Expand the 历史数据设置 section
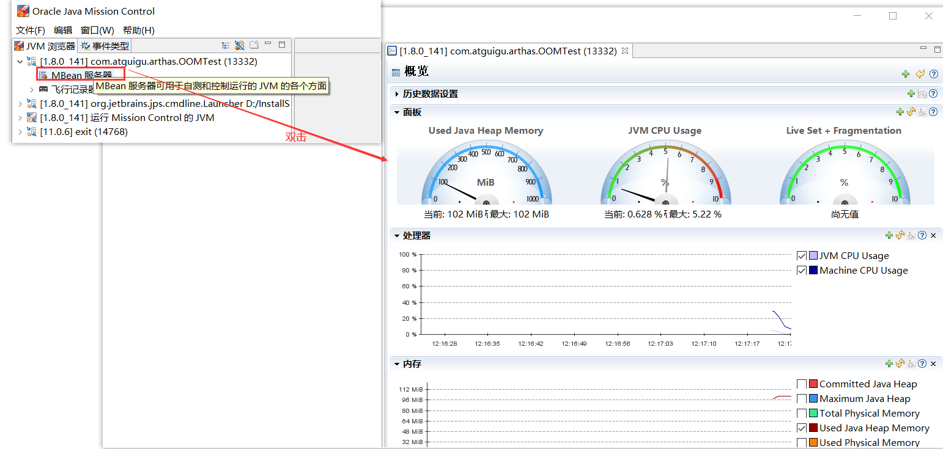 397,94
